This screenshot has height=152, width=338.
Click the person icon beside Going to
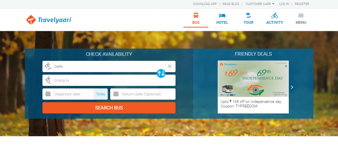tap(48, 80)
